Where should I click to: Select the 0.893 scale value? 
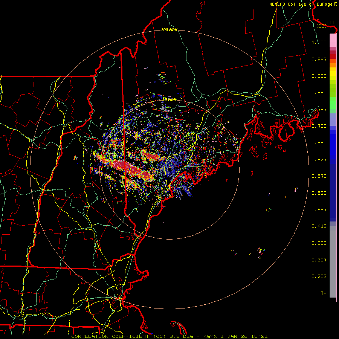click(x=319, y=76)
